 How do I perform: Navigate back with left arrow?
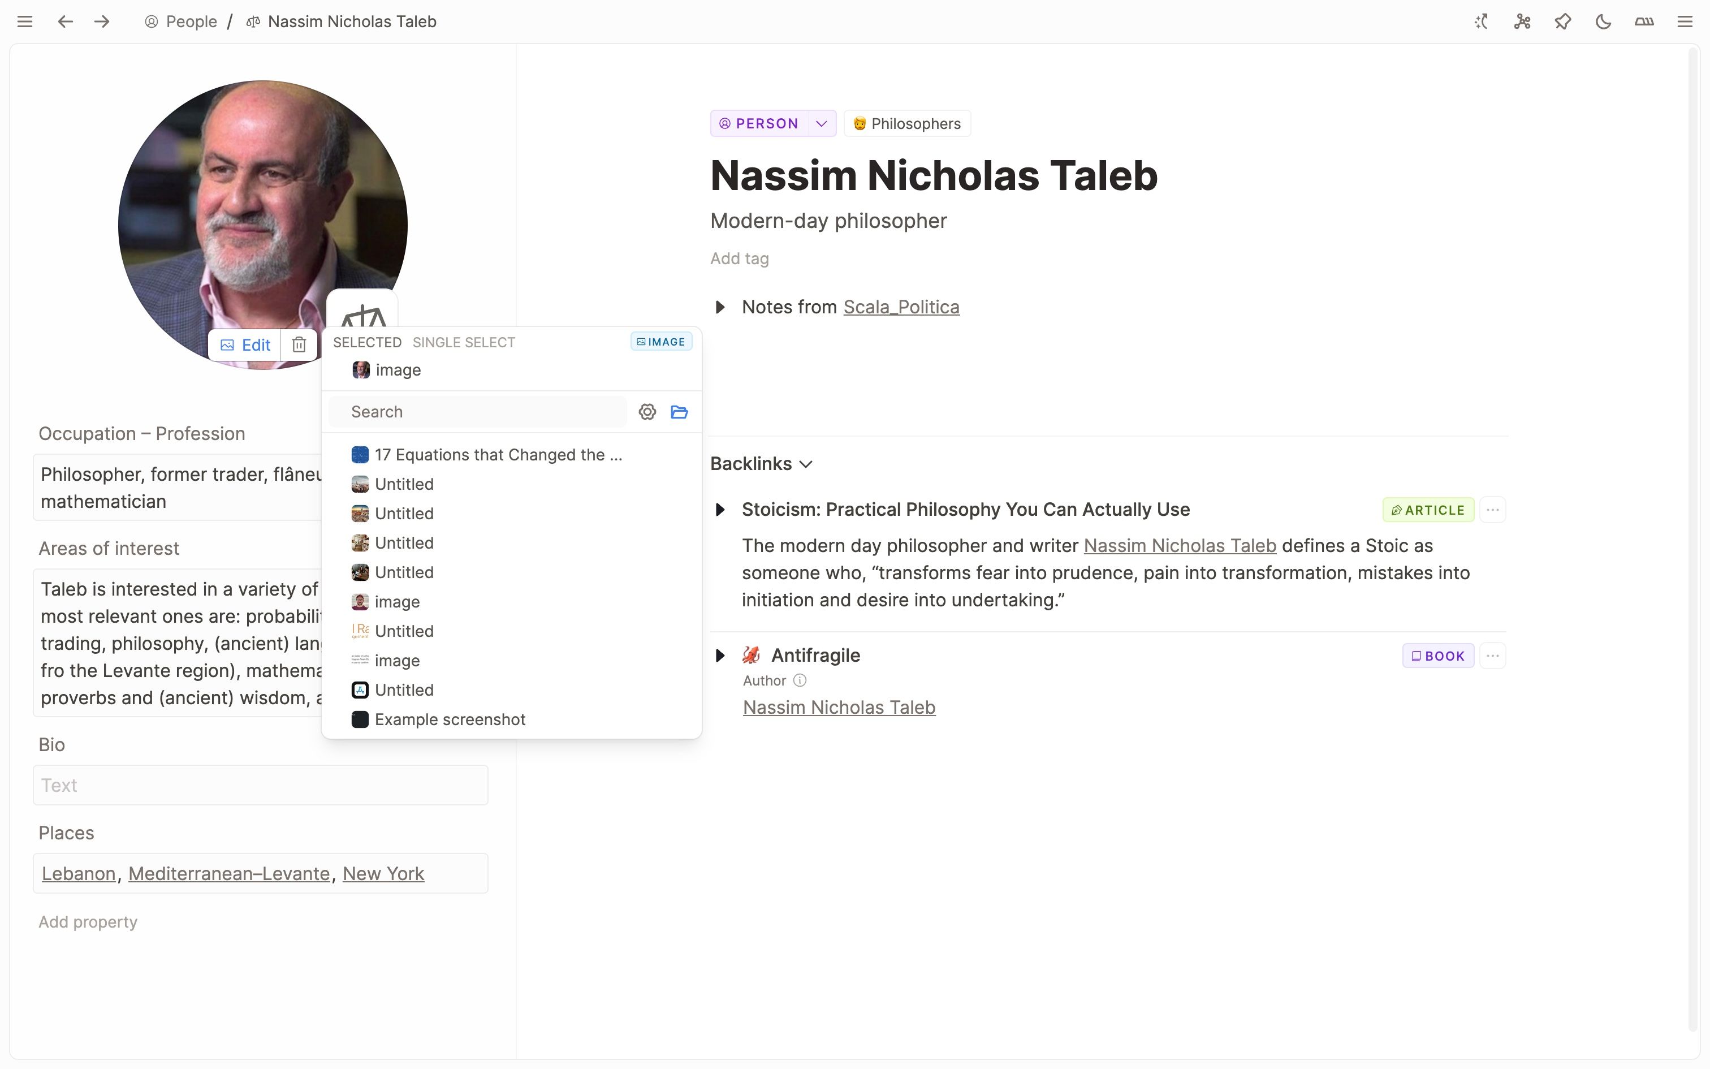[65, 21]
